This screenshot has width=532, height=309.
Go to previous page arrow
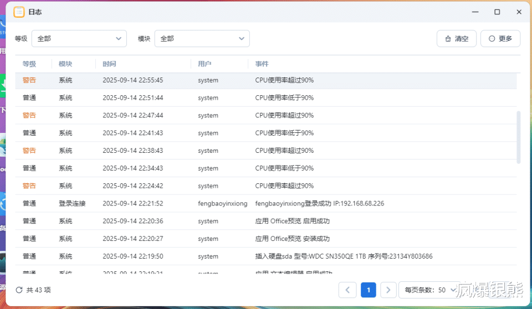tap(347, 290)
